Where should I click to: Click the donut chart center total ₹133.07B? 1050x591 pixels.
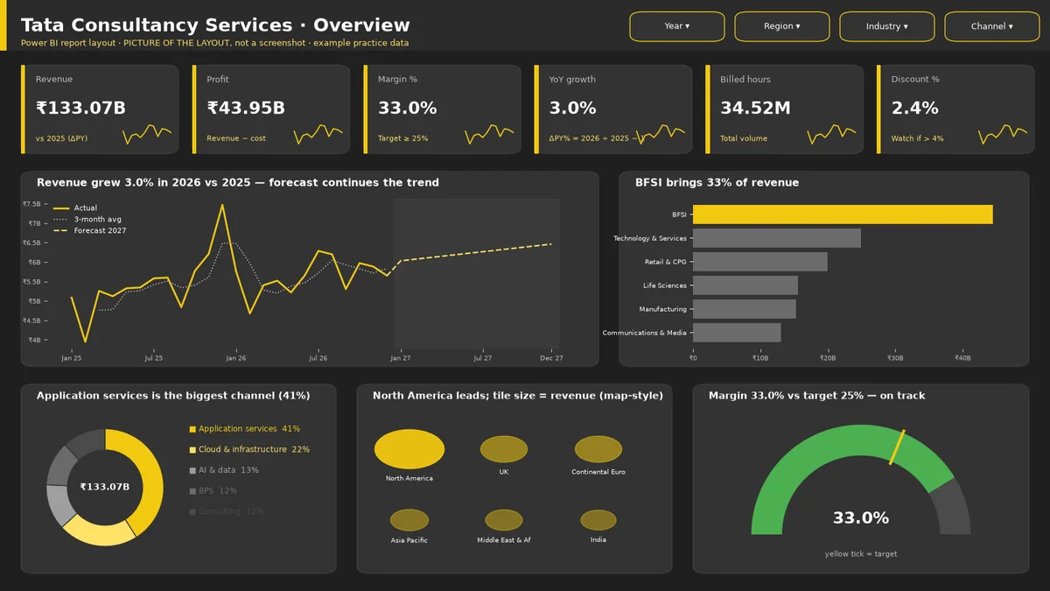(x=105, y=487)
